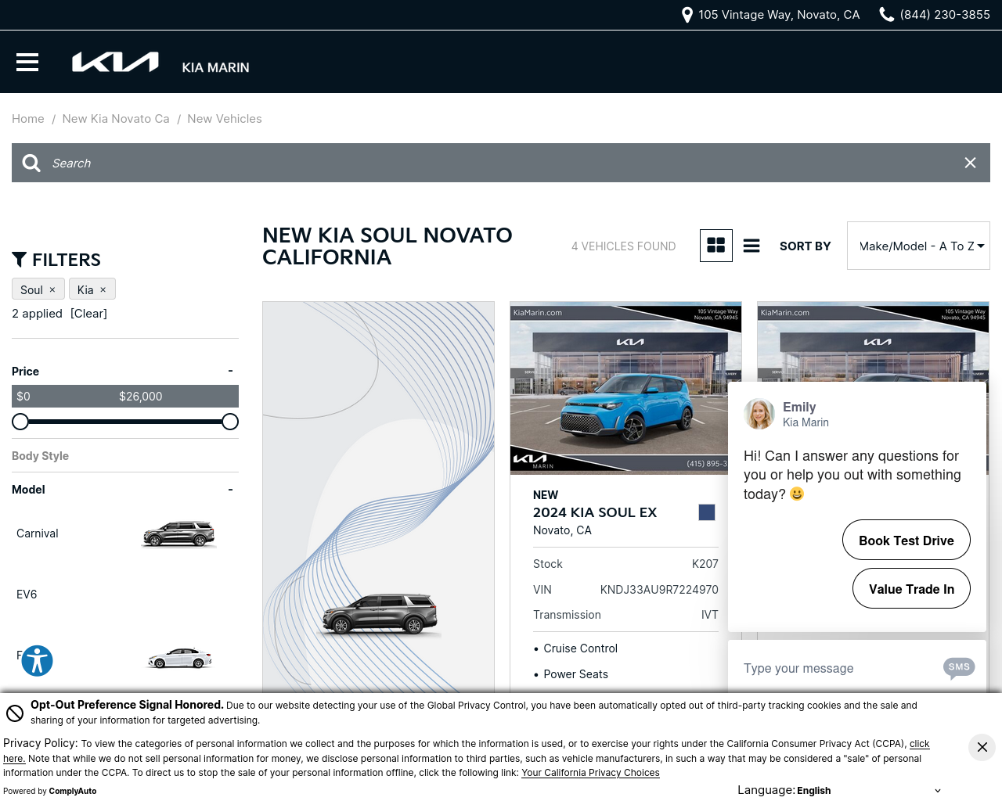Click the SMS chat icon
The height and width of the screenshot is (801, 1002).
tap(959, 668)
